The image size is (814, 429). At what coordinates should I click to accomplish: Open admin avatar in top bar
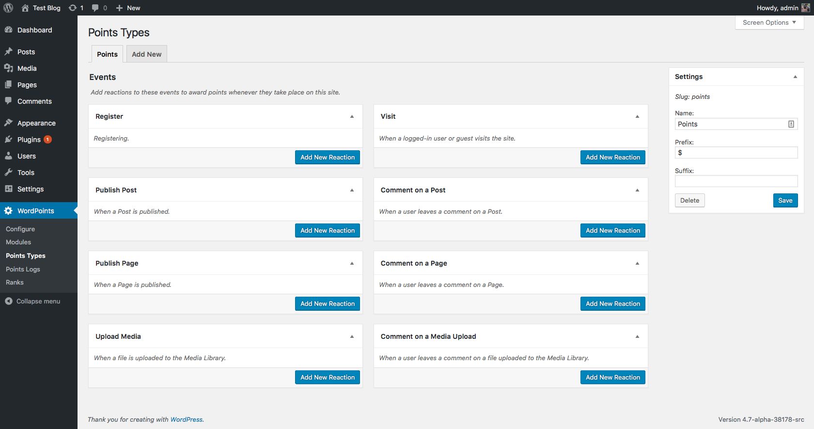(805, 8)
